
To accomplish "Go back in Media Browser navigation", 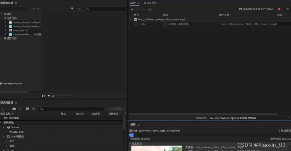I will coord(34,9).
